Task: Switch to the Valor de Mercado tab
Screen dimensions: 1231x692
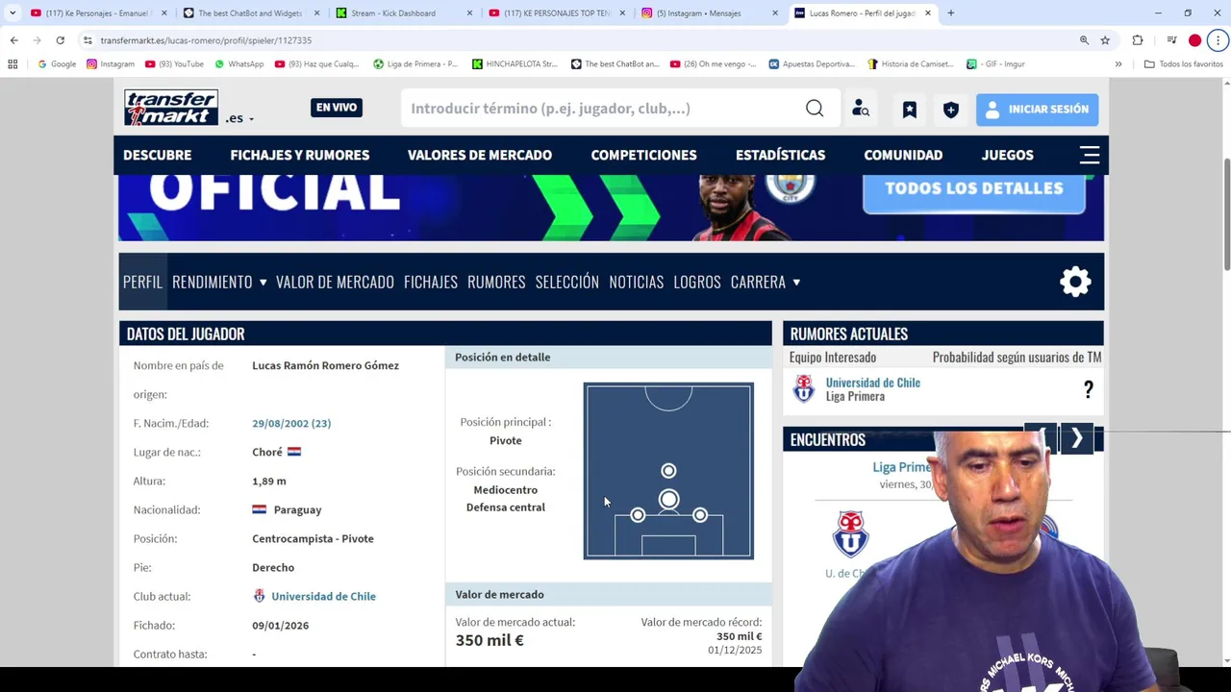Action: point(335,282)
